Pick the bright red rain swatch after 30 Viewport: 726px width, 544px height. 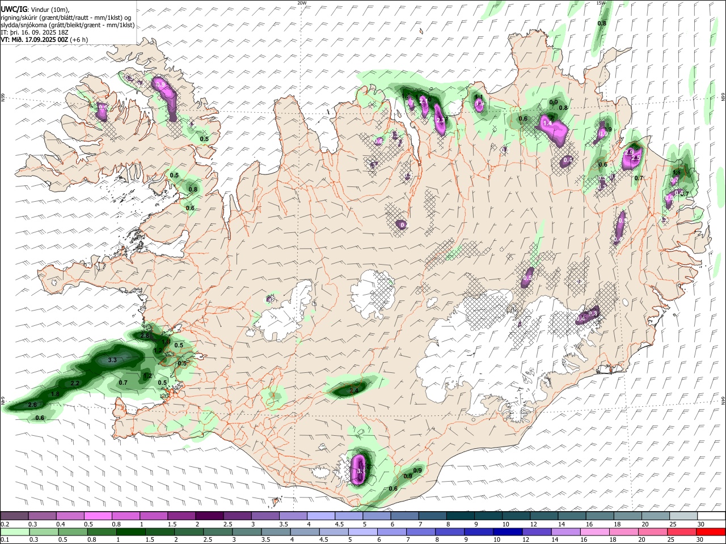(x=710, y=532)
